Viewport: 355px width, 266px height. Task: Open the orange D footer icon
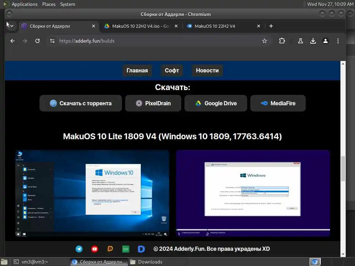pos(110,249)
